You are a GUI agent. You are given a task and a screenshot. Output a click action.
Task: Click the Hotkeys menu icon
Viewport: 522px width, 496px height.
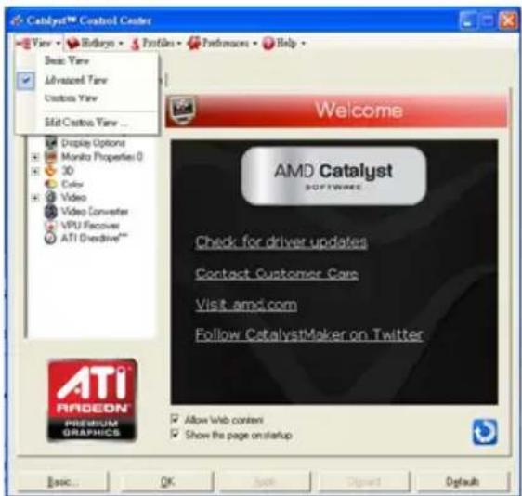tap(72, 44)
